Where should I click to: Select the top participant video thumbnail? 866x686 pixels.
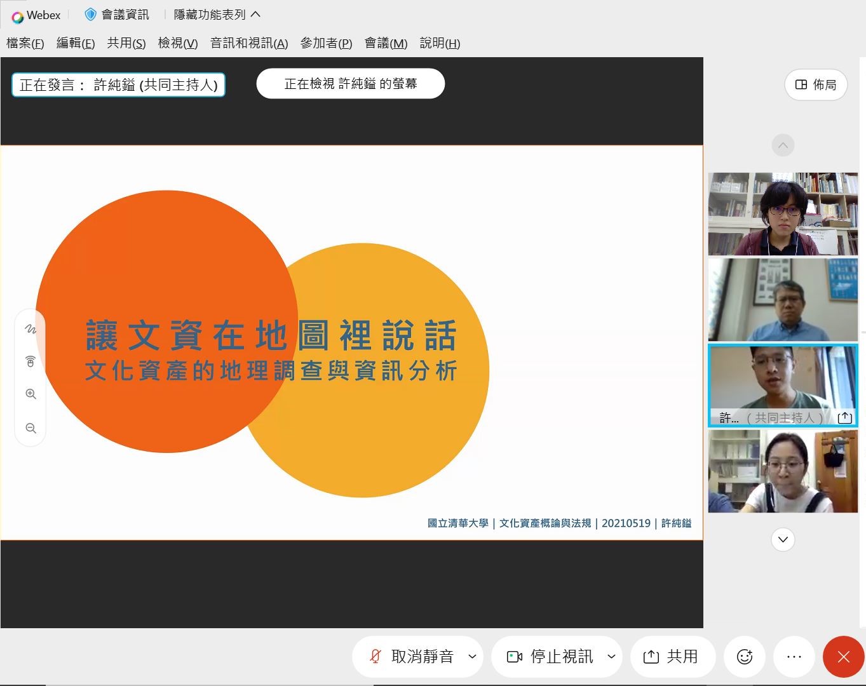783,214
